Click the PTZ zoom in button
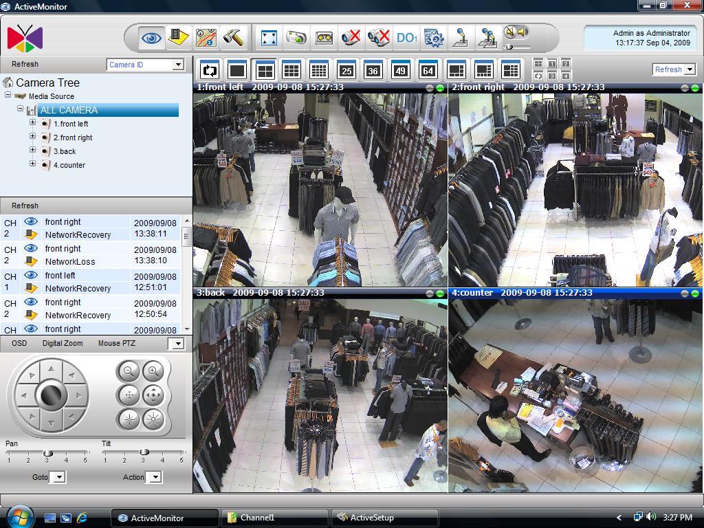 [153, 371]
